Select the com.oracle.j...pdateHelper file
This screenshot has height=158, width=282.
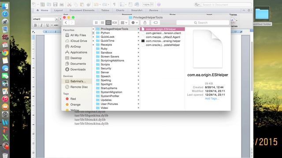click(x=163, y=45)
